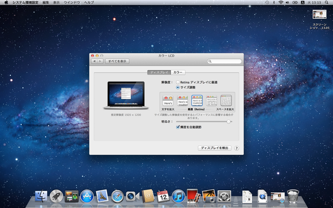Go back with the left arrow button

94,61
